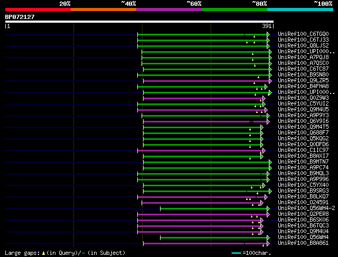338x257 pixels.
Task: Click the red ~20% identity legend segment
Action: click(38, 9)
